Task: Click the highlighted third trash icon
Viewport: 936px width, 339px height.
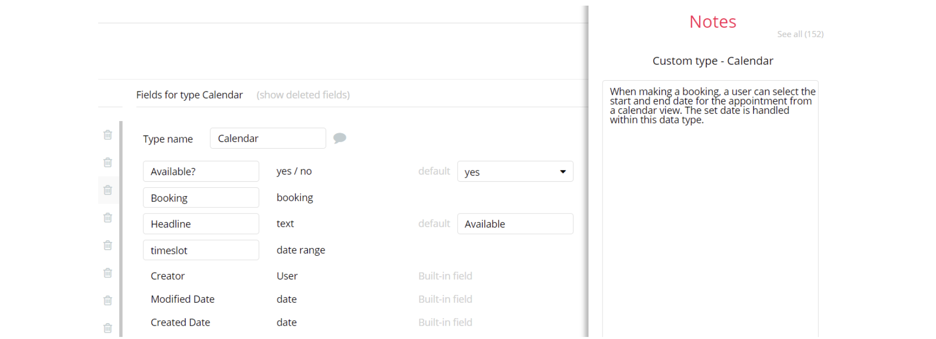Action: pyautogui.click(x=107, y=190)
